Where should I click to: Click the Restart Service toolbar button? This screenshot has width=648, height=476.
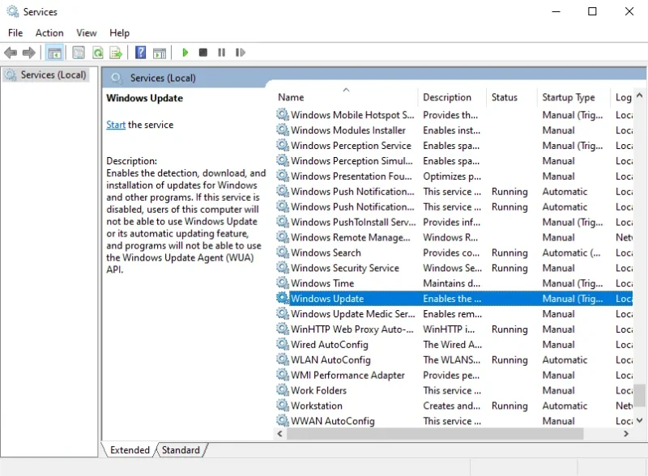coord(240,53)
